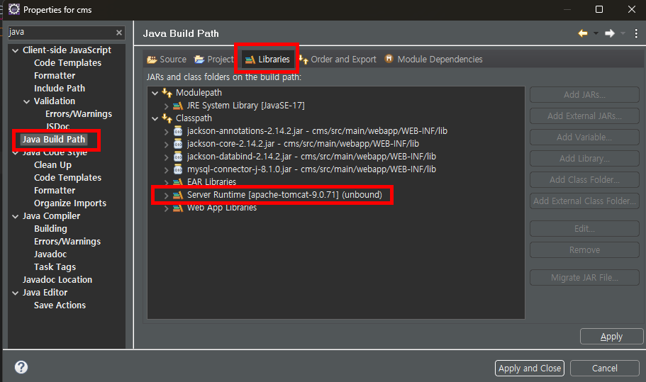Click the Add Class Folder... button

pyautogui.click(x=584, y=180)
